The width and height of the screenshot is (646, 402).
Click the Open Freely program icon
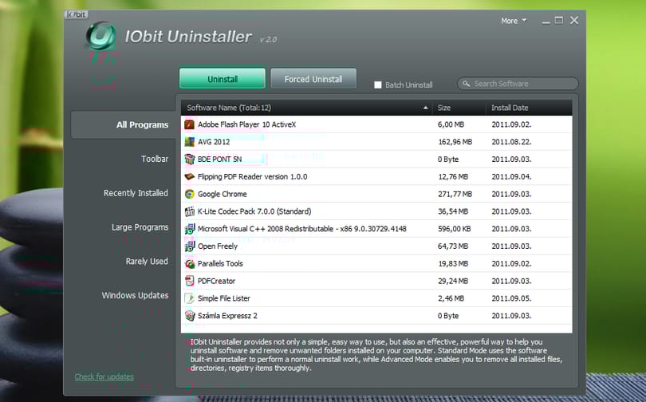[190, 246]
